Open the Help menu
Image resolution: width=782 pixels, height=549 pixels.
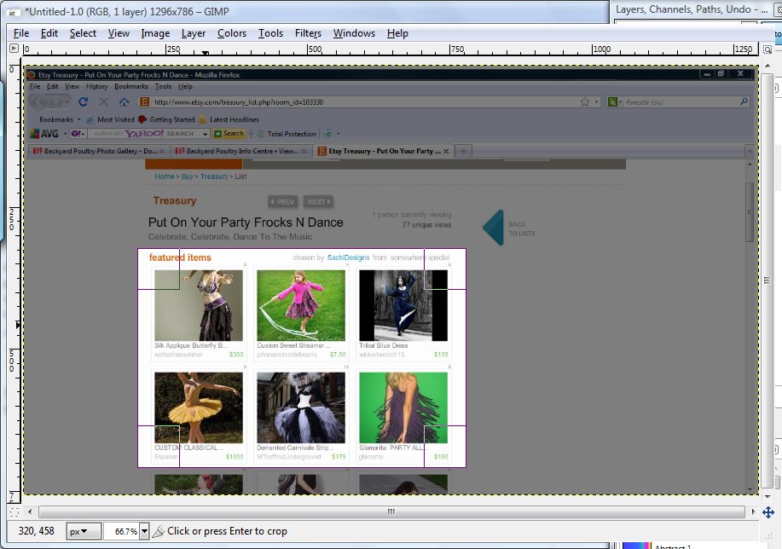tap(397, 33)
